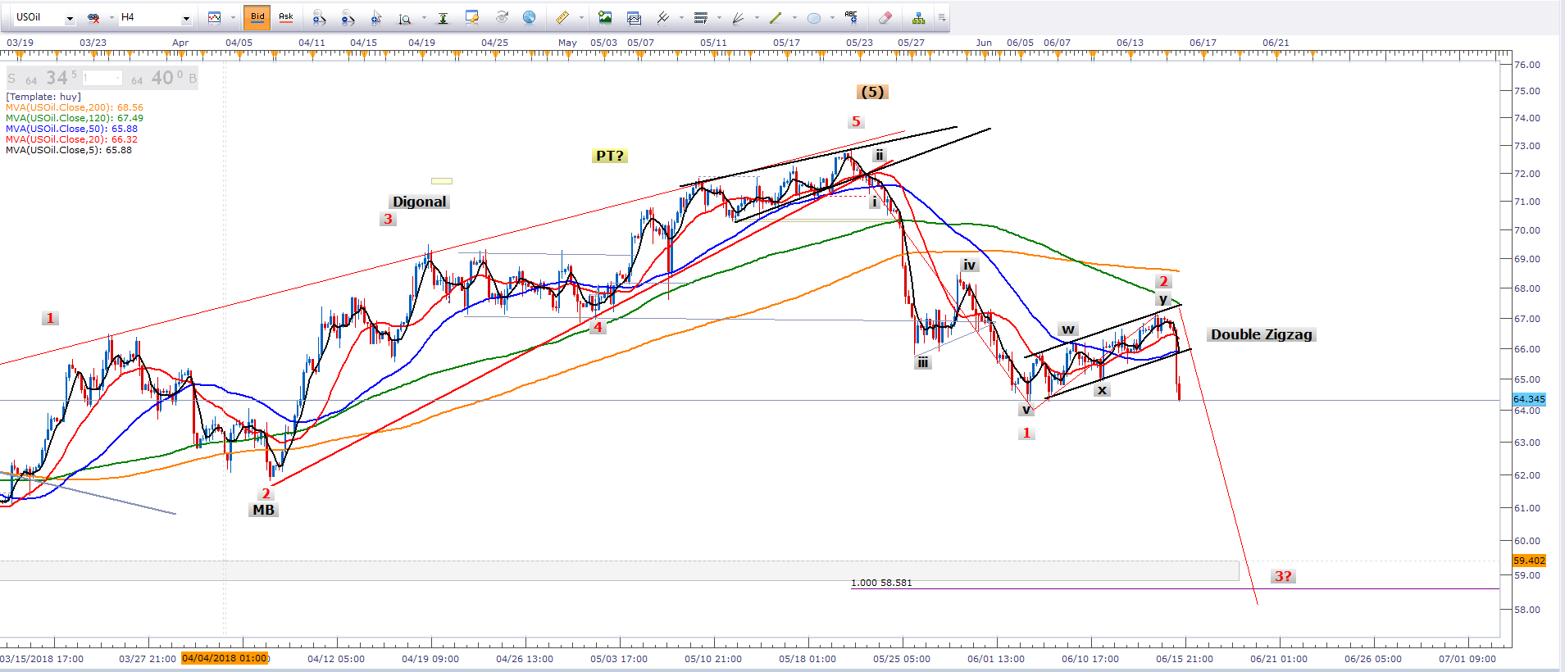Click the Double Zigzag chart label
1565x672 pixels.
[1261, 334]
